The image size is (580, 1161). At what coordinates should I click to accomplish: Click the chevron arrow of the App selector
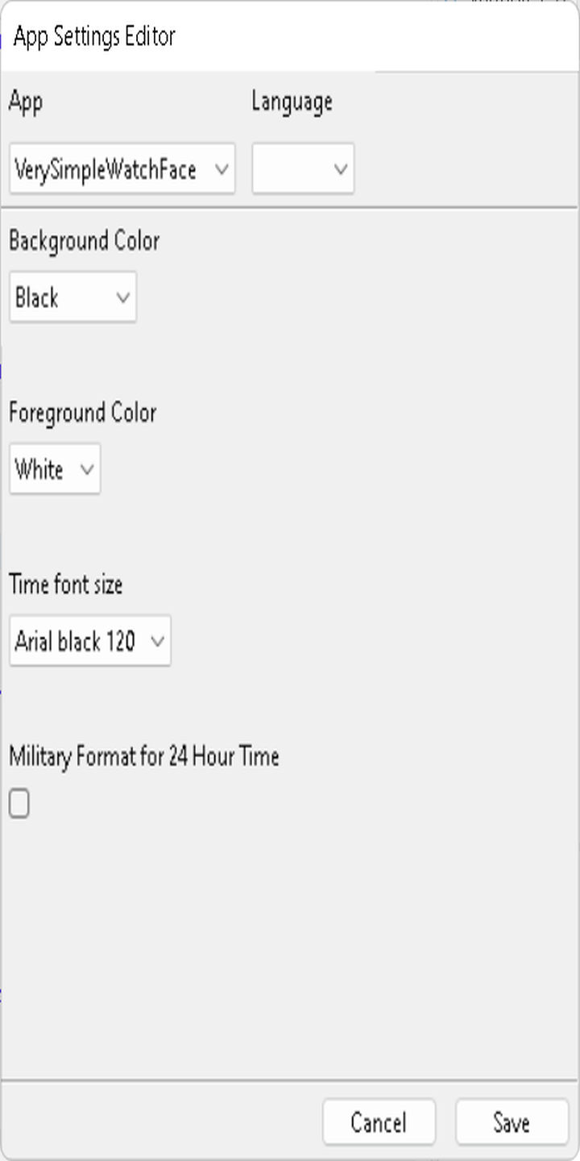222,169
